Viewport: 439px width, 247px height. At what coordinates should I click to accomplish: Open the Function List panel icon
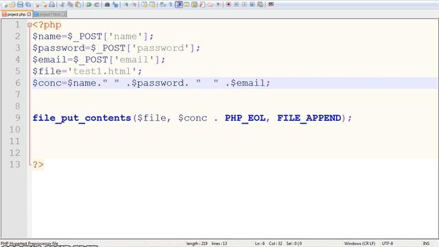(x=202, y=5)
